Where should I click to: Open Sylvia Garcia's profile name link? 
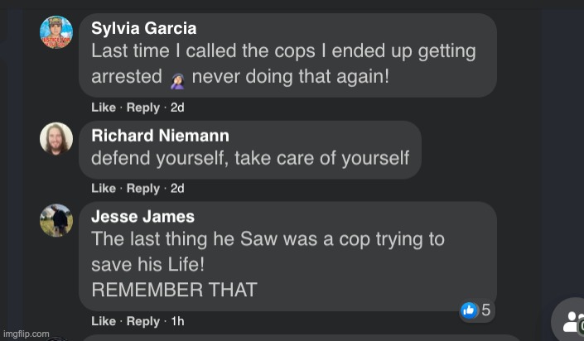[x=143, y=29]
